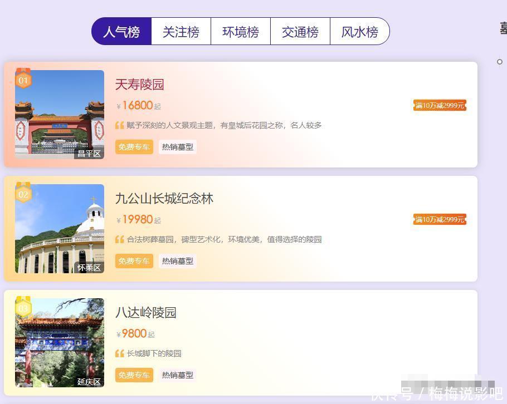Click 免费专车 button under 天寿陵园

[x=134, y=147]
